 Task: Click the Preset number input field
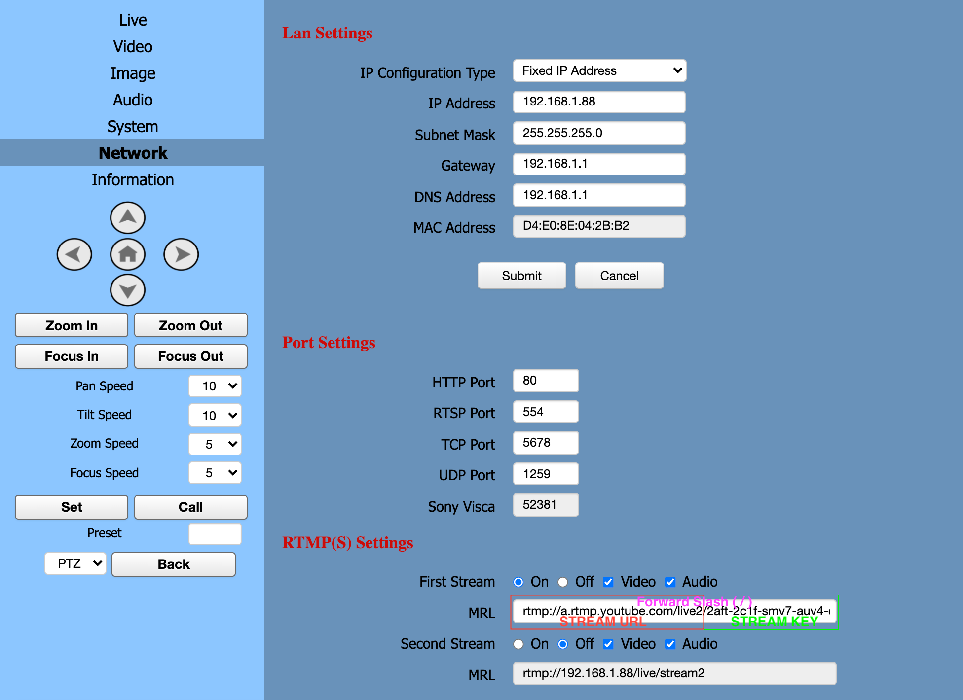point(215,534)
